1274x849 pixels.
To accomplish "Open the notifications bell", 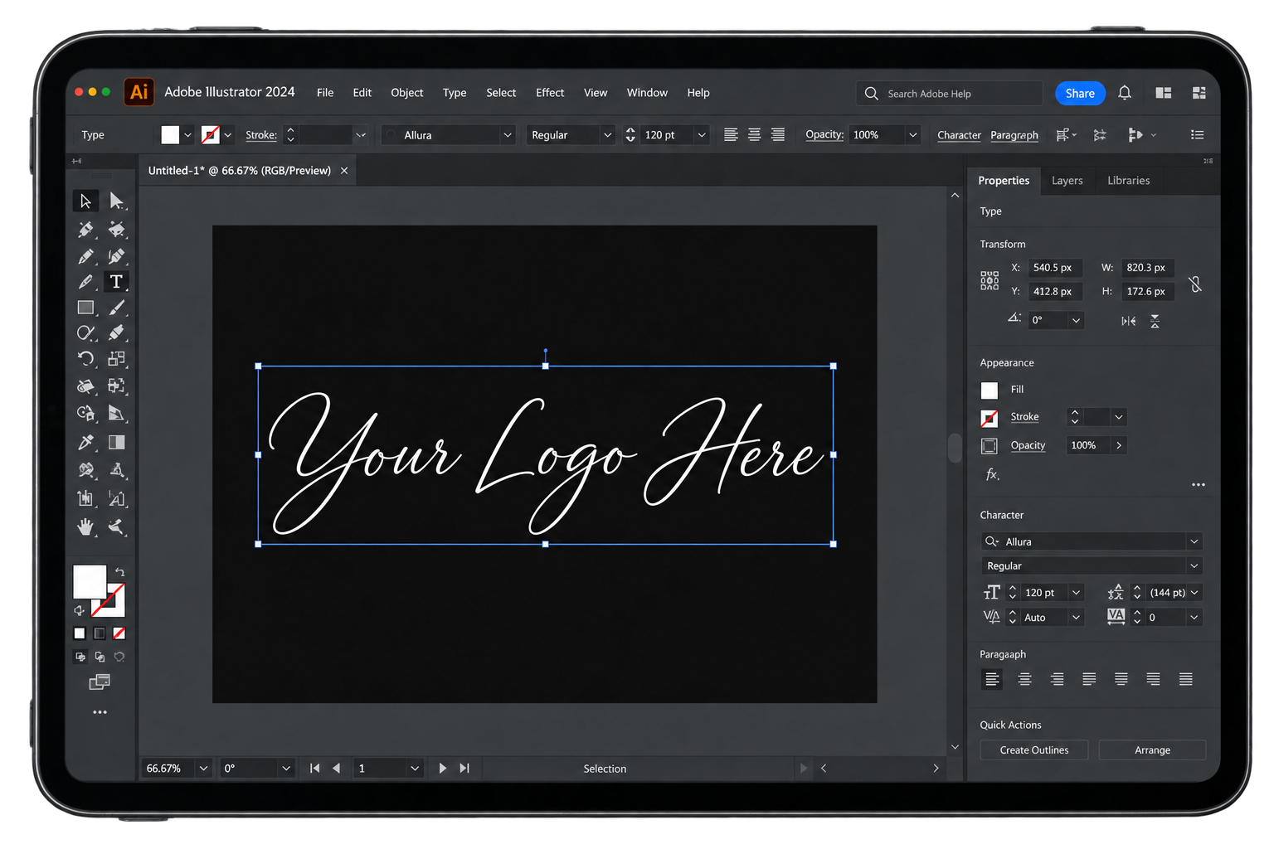I will [1125, 93].
